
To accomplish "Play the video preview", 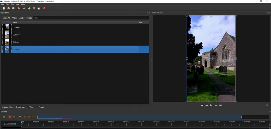I will coord(211,105).
